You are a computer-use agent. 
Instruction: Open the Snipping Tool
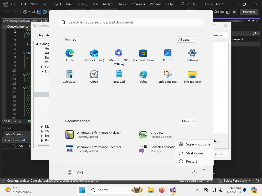[x=168, y=77]
